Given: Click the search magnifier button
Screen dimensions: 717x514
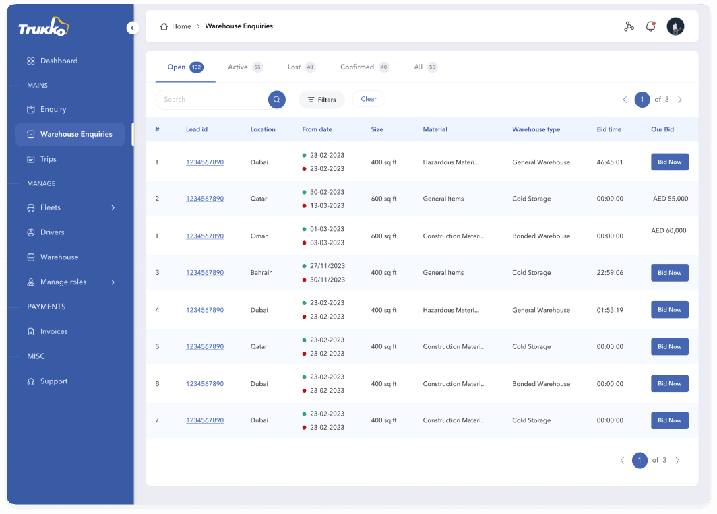Looking at the screenshot, I should click(277, 100).
